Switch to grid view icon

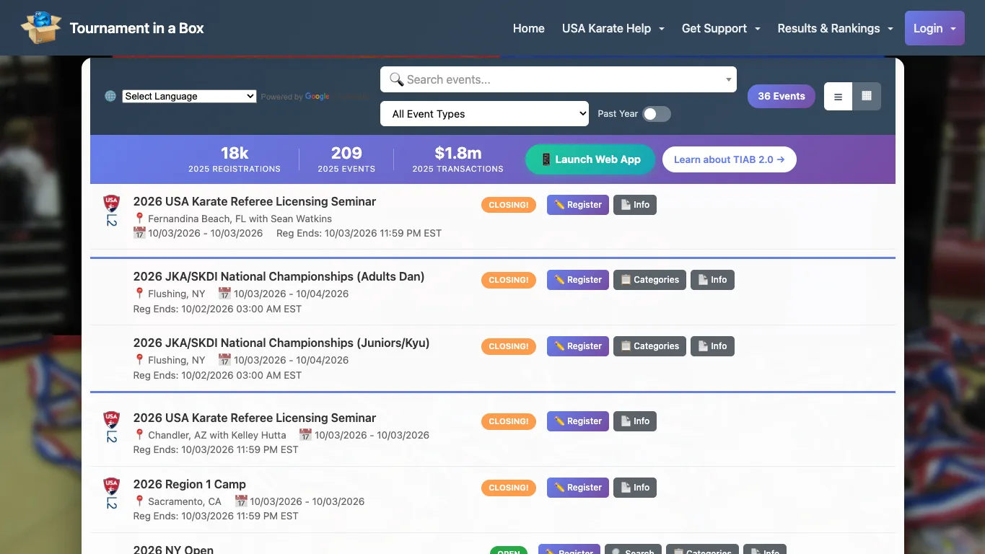(x=867, y=96)
